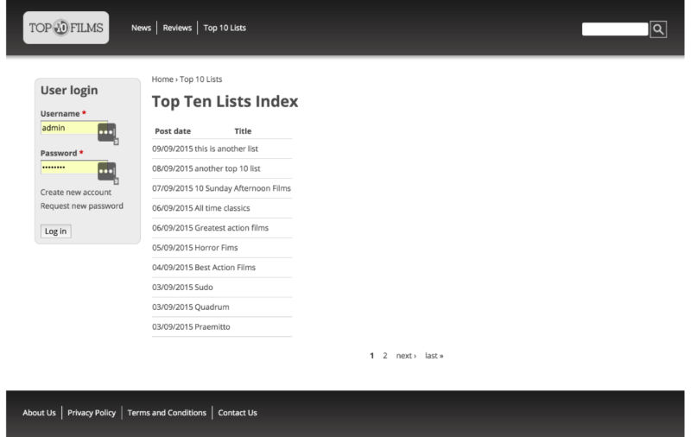Click the 'Top Ten Lists Index' heading

tap(225, 102)
